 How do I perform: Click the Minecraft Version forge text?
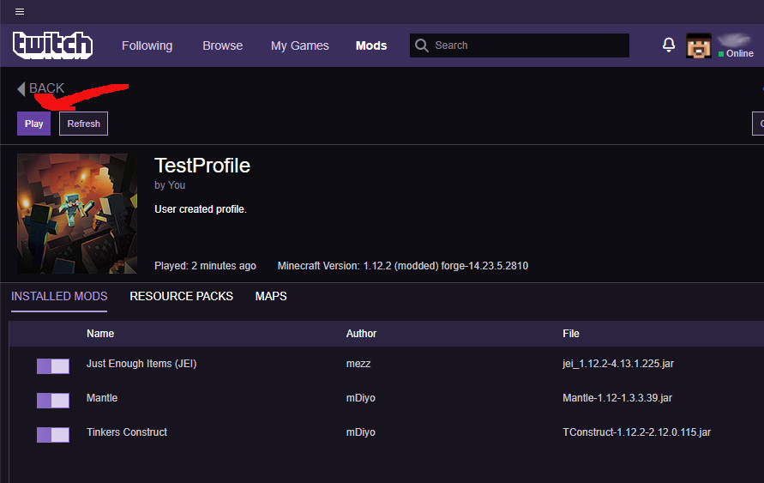402,266
